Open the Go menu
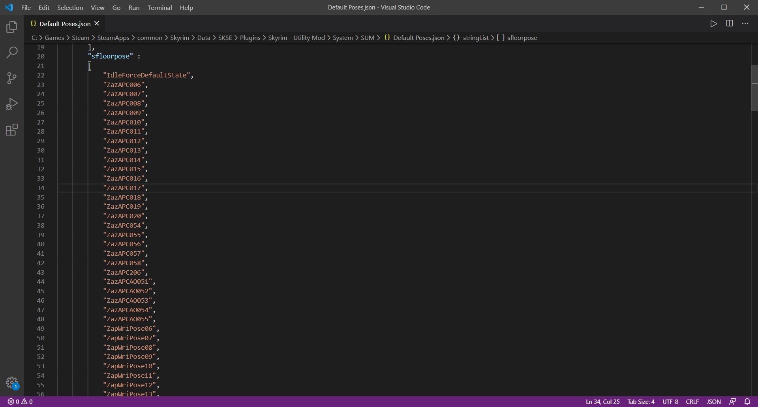This screenshot has width=758, height=407. tap(116, 8)
